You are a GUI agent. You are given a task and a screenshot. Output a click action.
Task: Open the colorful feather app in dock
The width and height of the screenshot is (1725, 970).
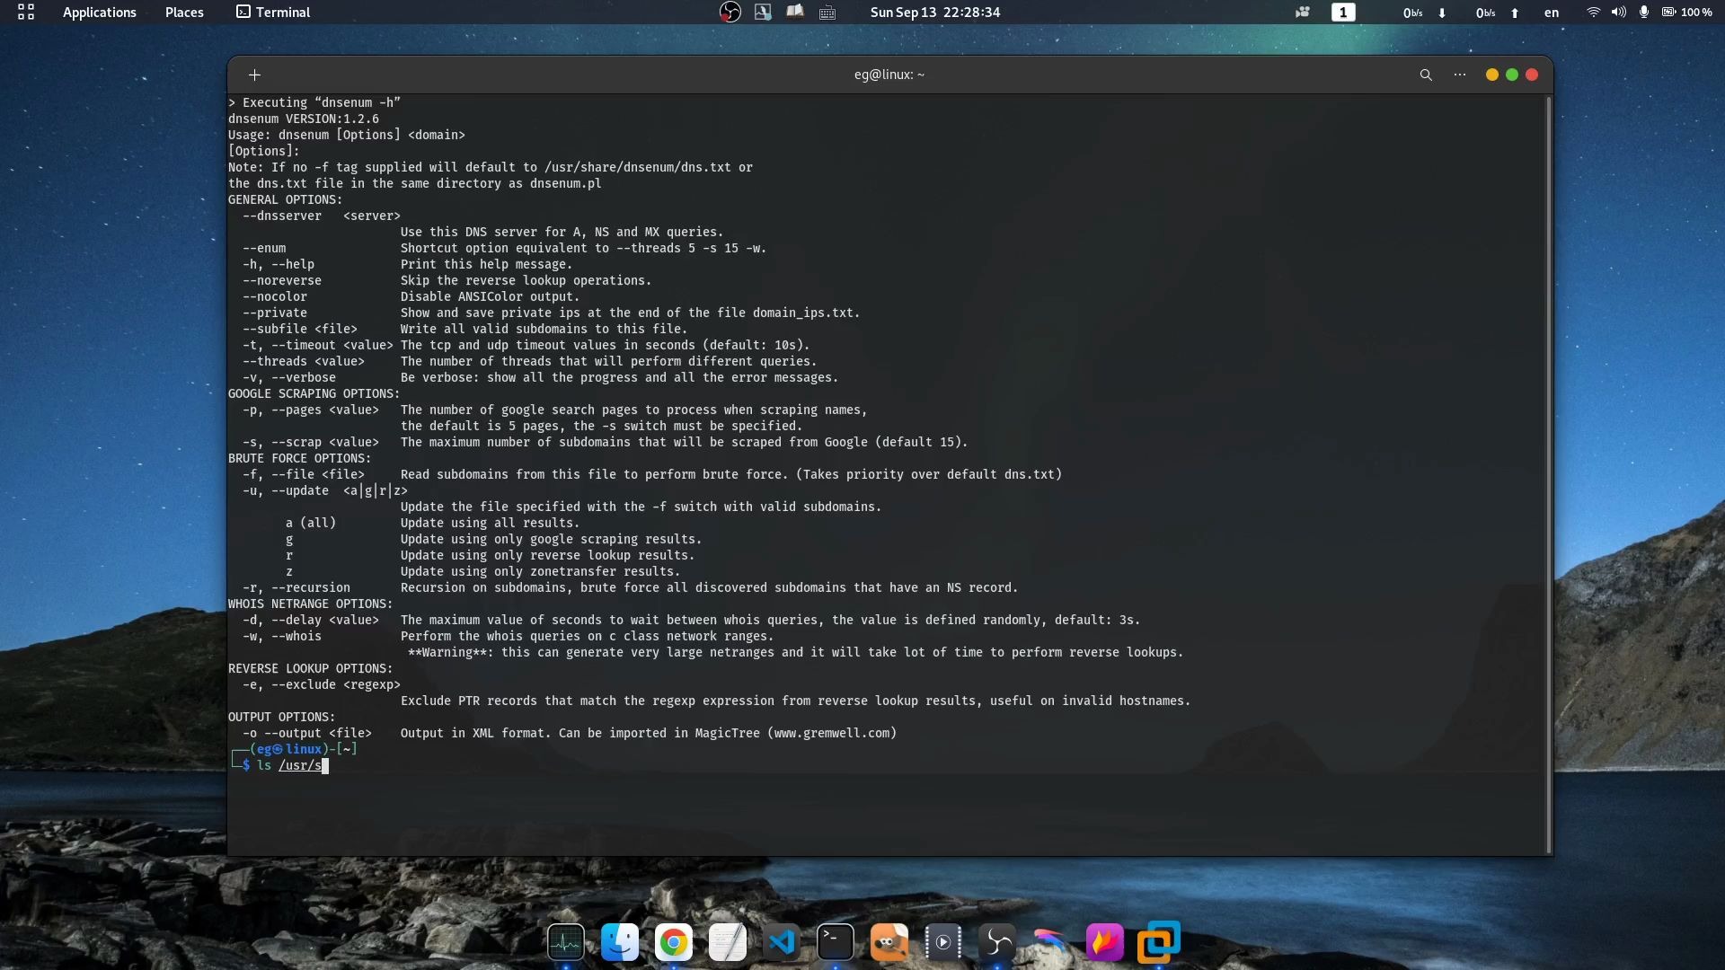click(x=1051, y=942)
